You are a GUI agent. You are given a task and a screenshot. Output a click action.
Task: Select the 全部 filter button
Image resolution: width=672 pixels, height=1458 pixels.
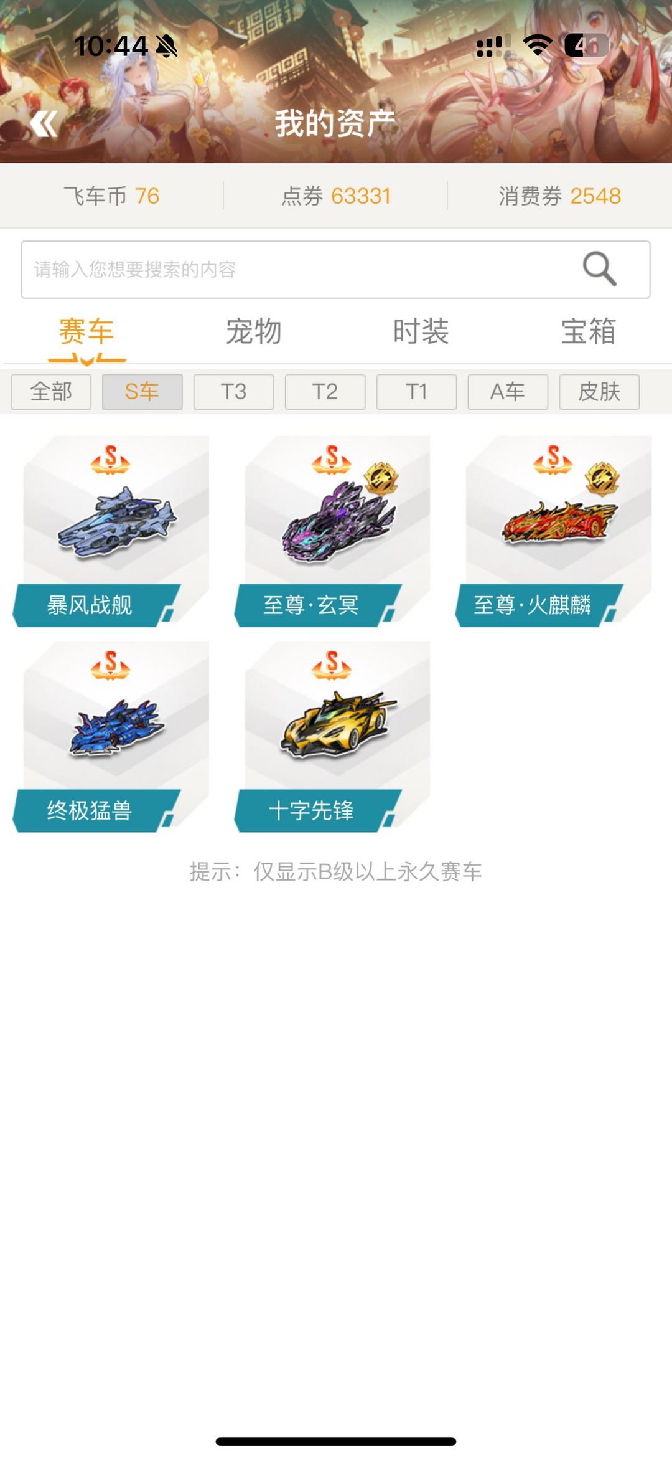click(51, 392)
